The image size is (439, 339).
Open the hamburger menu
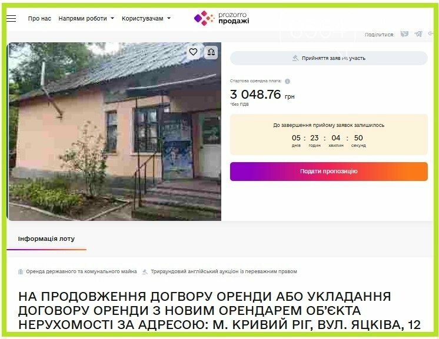pyautogui.click(x=11, y=18)
